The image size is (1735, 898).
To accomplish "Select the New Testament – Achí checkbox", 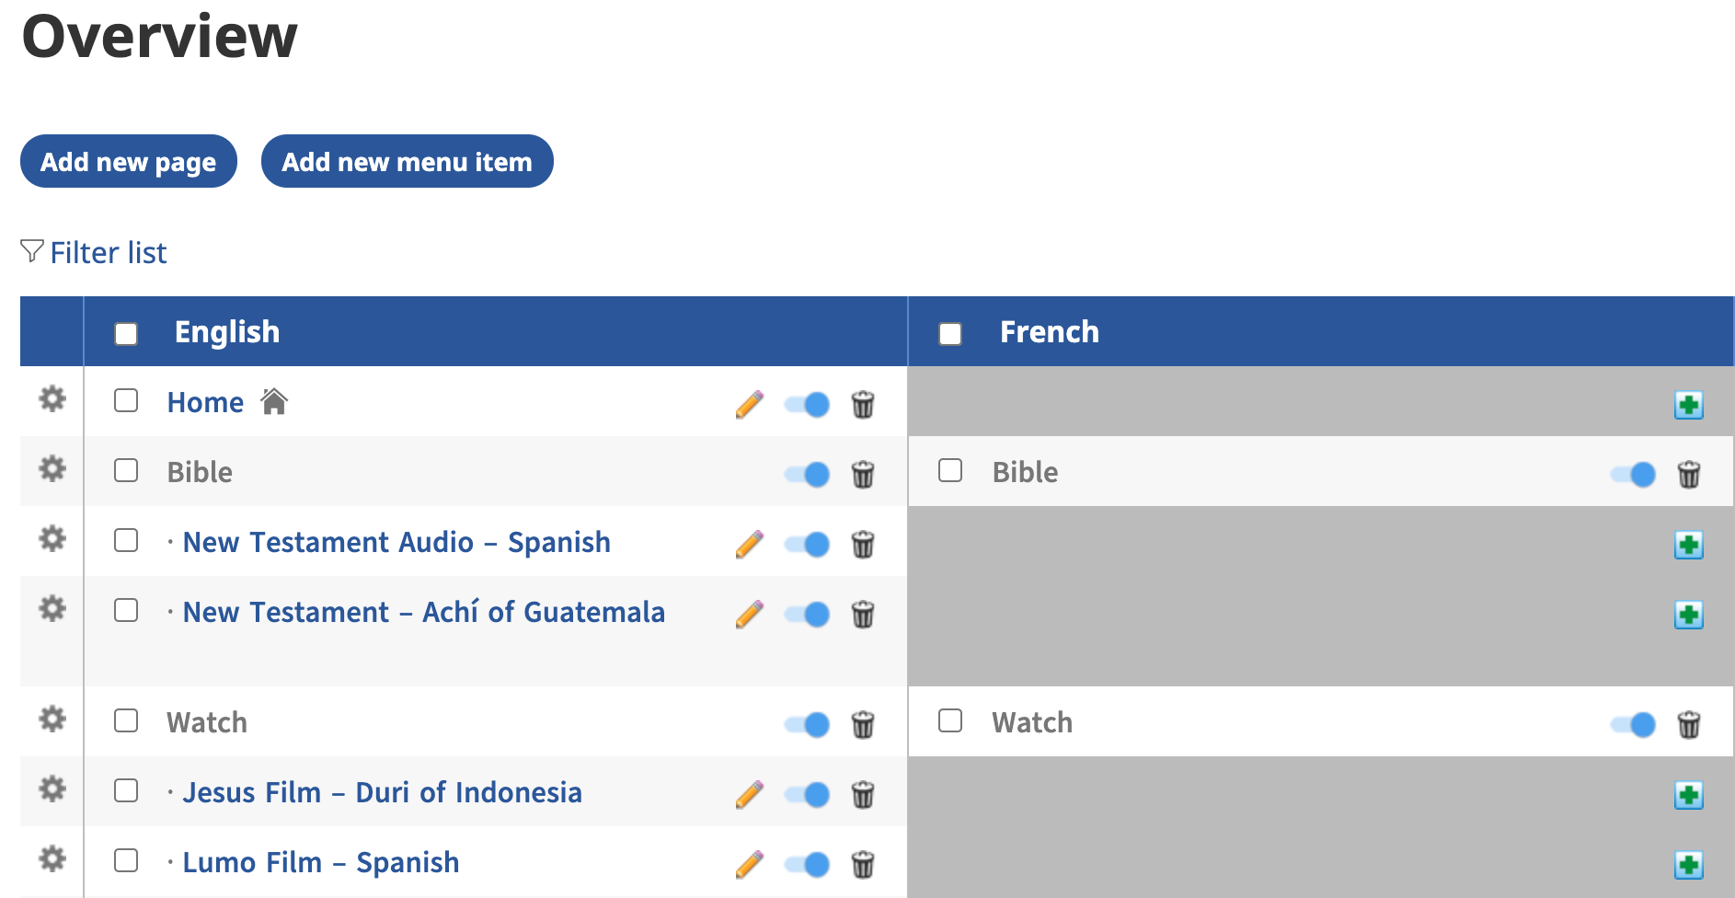I will pyautogui.click(x=126, y=611).
